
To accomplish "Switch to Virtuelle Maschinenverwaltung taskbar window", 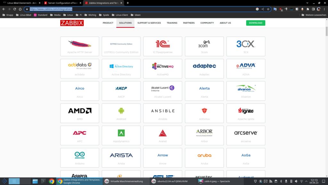I will pyautogui.click(x=126, y=181).
